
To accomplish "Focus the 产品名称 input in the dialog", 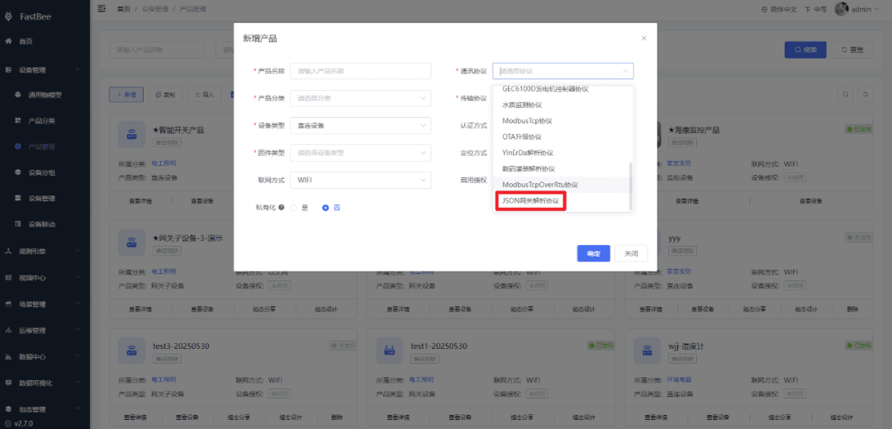I will [361, 71].
